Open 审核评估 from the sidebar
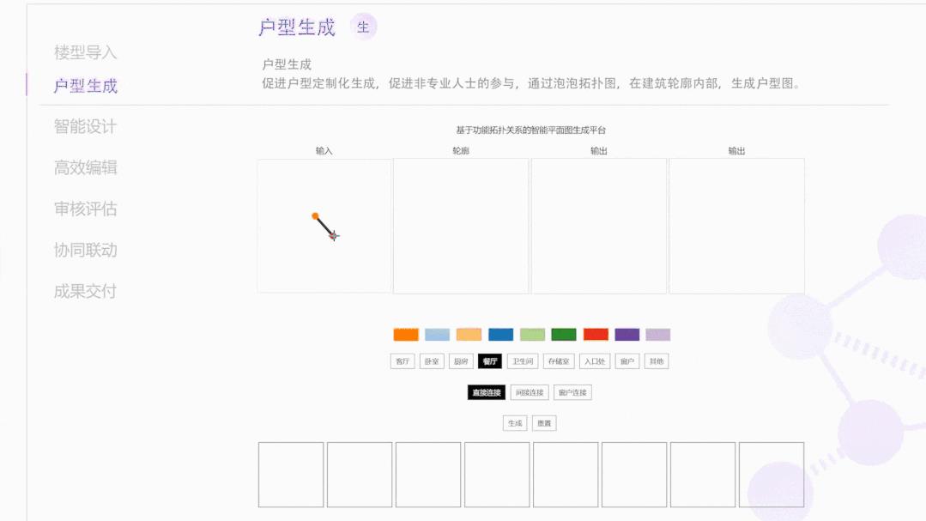This screenshot has height=521, width=926. coord(85,209)
